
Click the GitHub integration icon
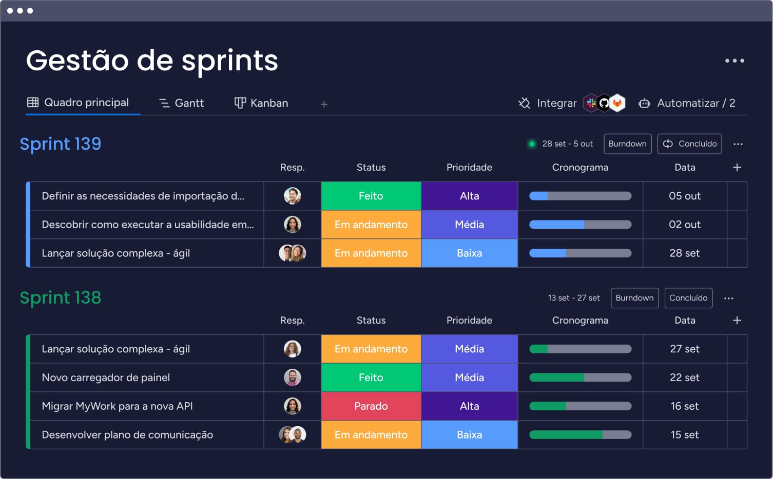tap(604, 103)
